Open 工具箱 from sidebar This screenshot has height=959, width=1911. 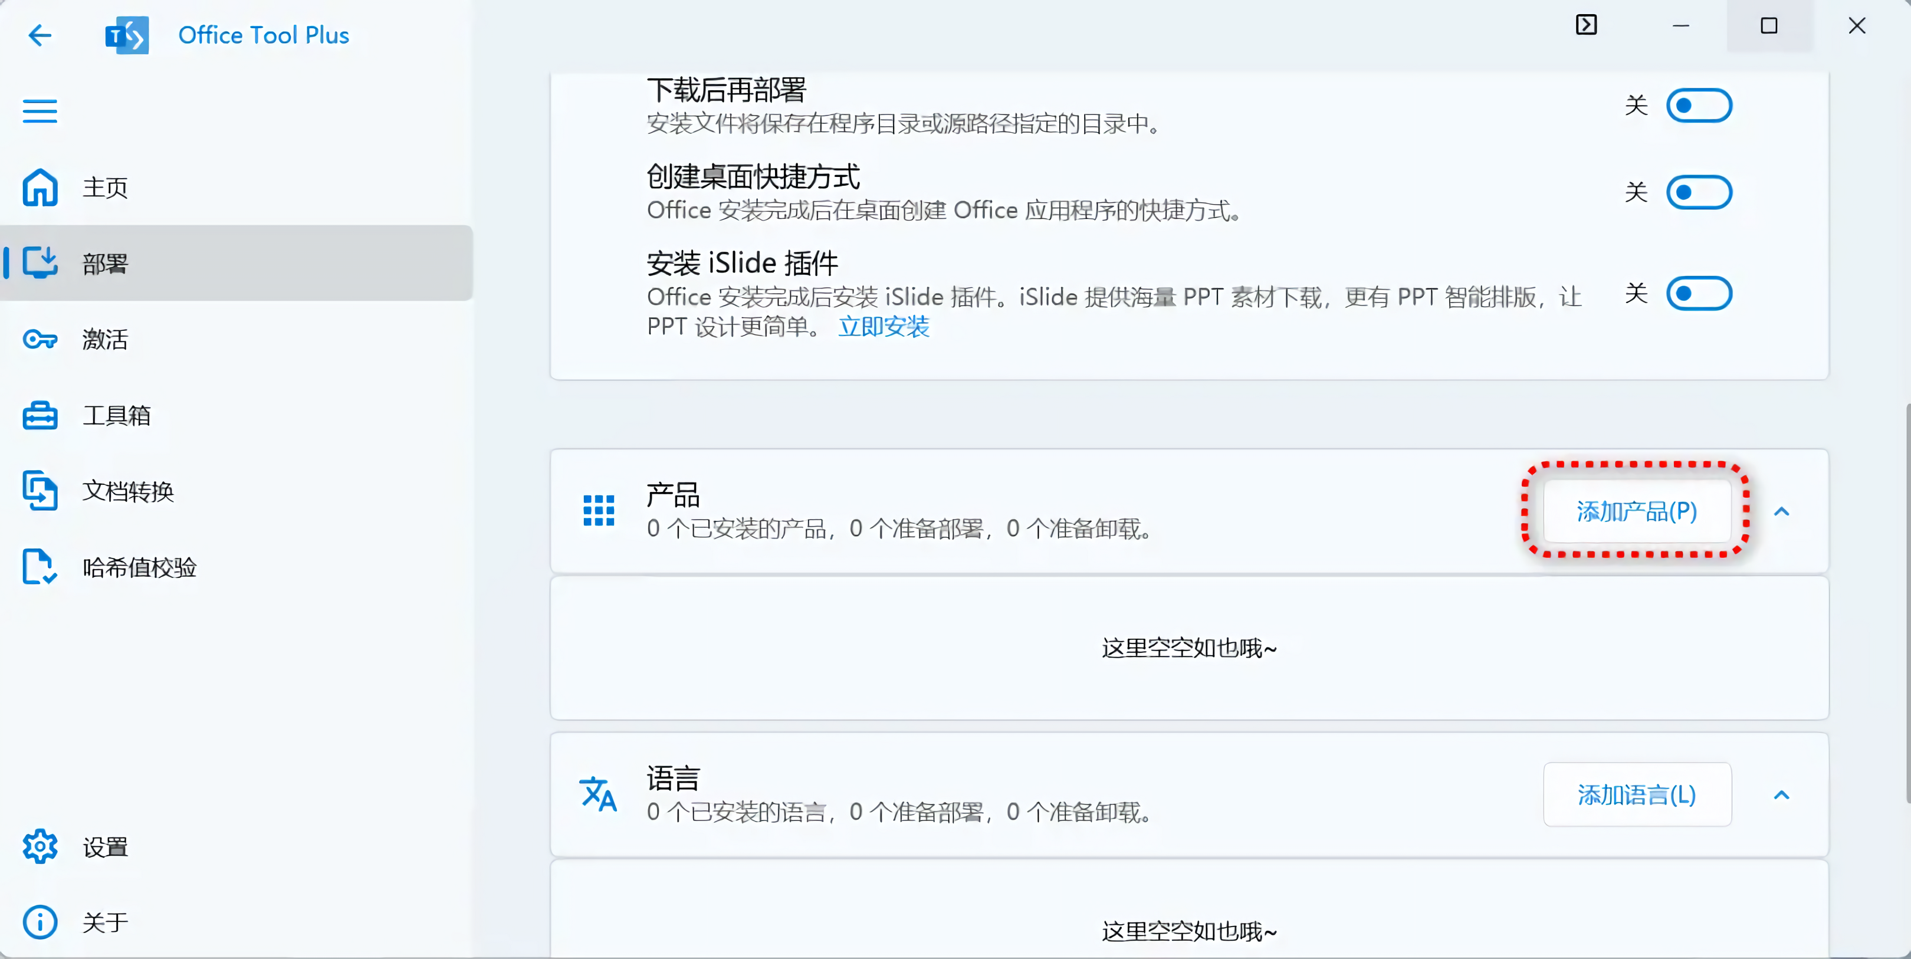(x=116, y=415)
